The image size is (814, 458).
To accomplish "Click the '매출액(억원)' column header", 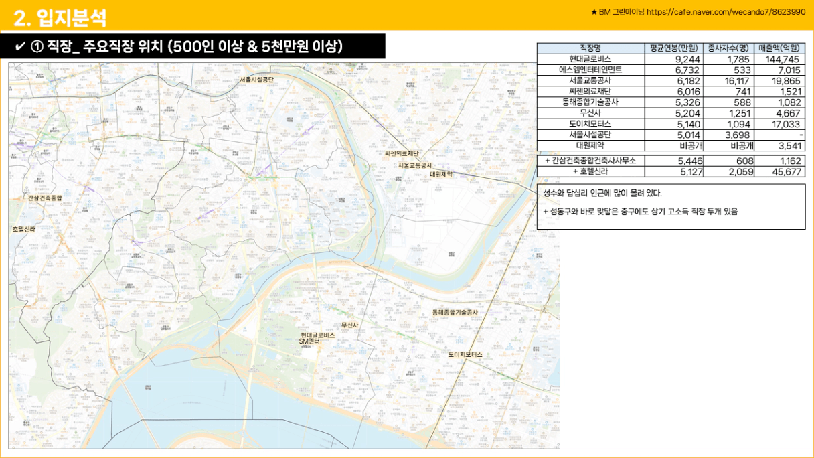I will click(x=780, y=48).
